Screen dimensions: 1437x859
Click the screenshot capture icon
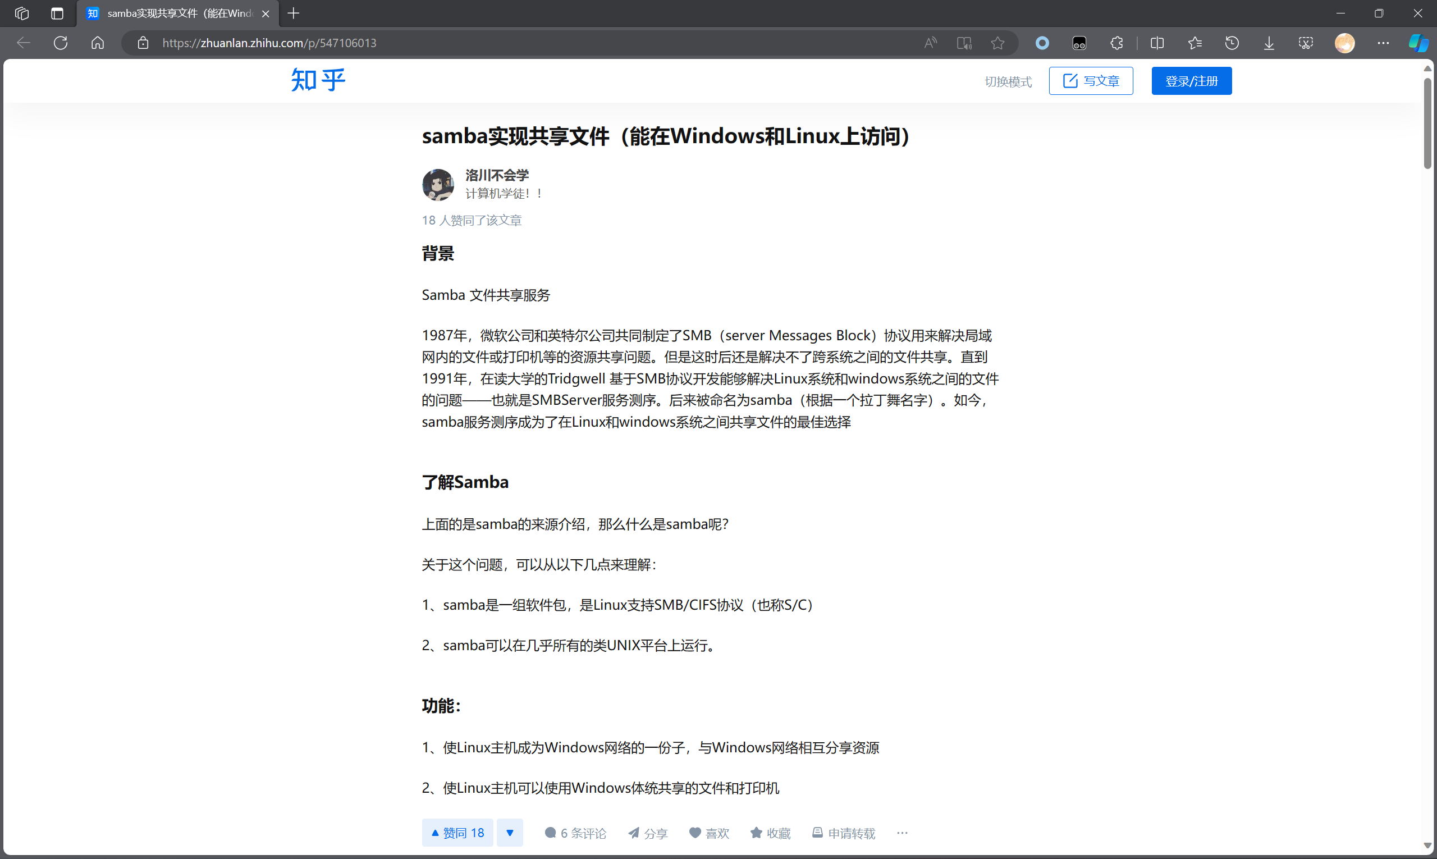click(1306, 43)
